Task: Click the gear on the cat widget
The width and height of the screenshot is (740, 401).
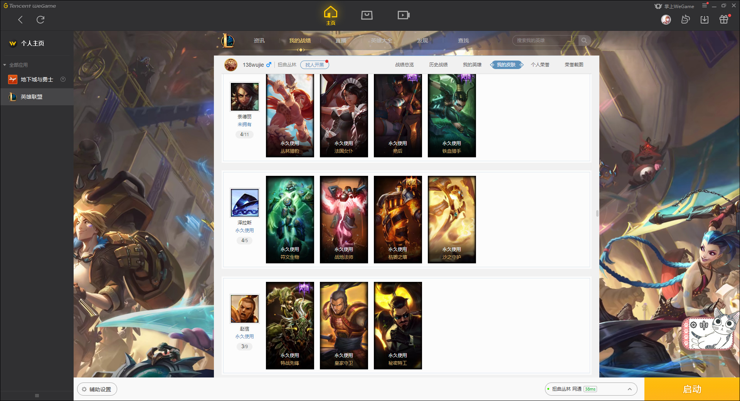Action: point(693,325)
